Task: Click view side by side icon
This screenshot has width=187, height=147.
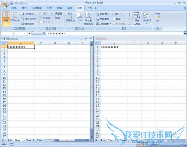Action: [x=130, y=14]
